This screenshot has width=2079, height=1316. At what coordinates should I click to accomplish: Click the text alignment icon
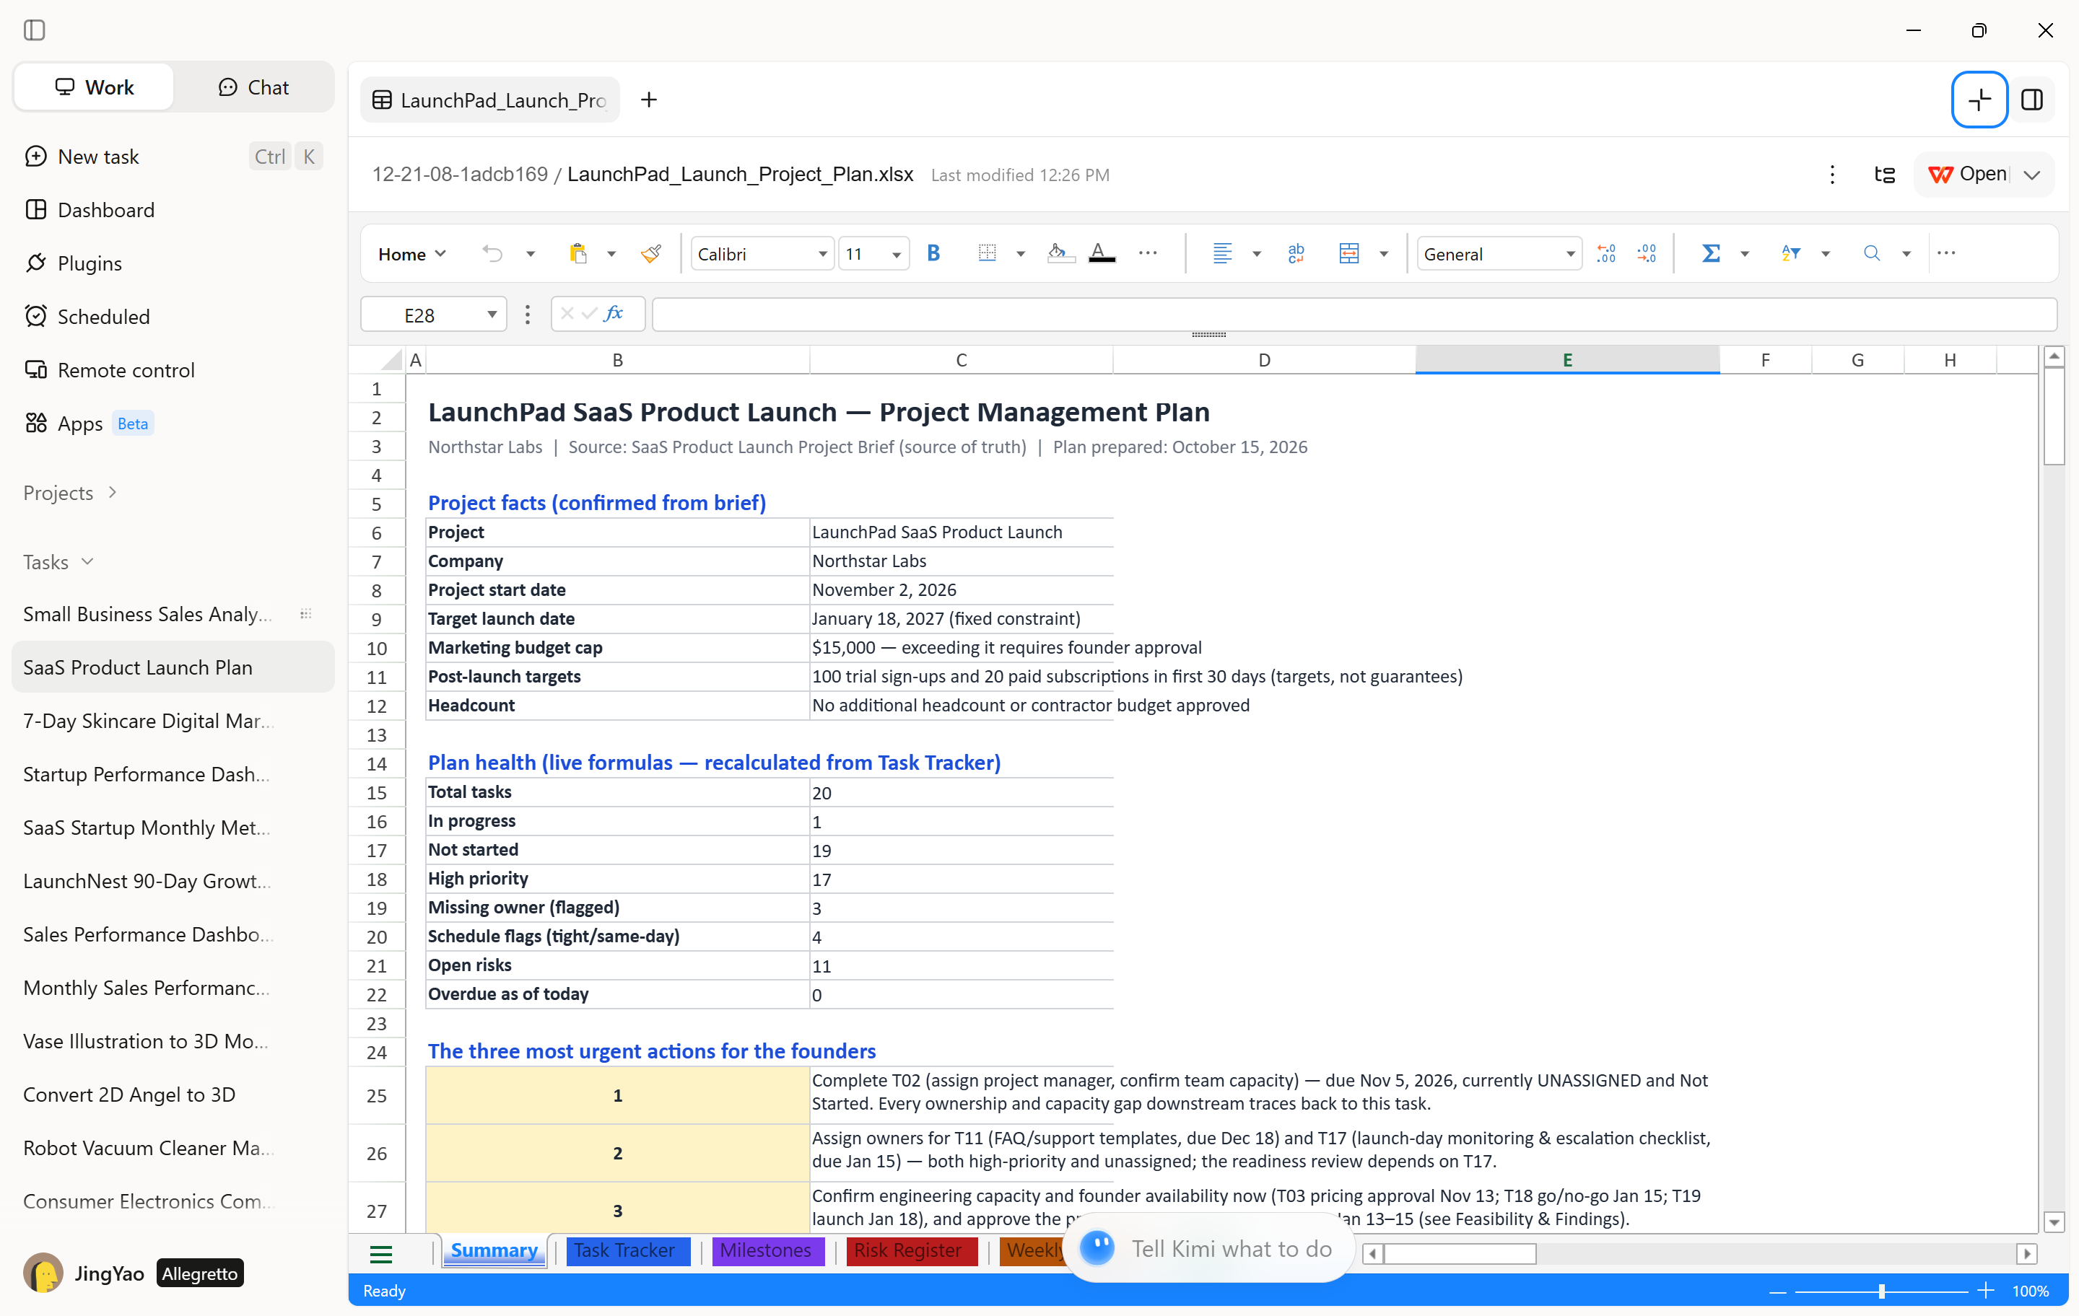coord(1223,254)
